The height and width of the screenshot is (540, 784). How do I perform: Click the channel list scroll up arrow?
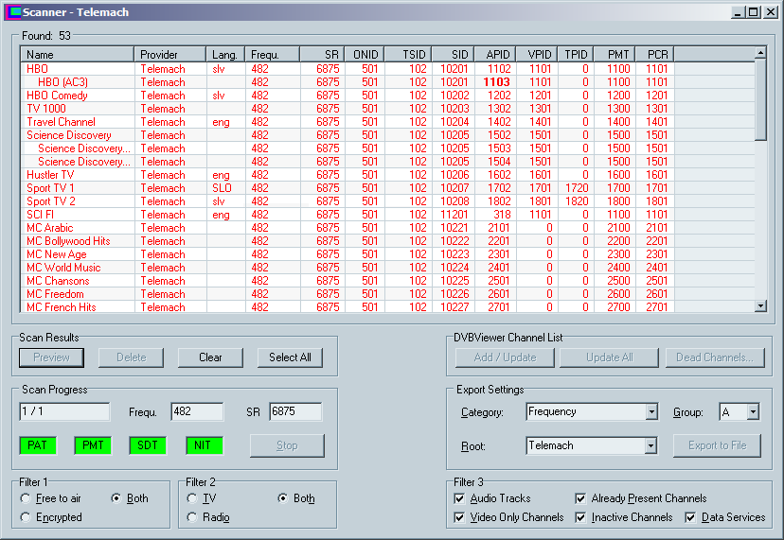tap(760, 52)
